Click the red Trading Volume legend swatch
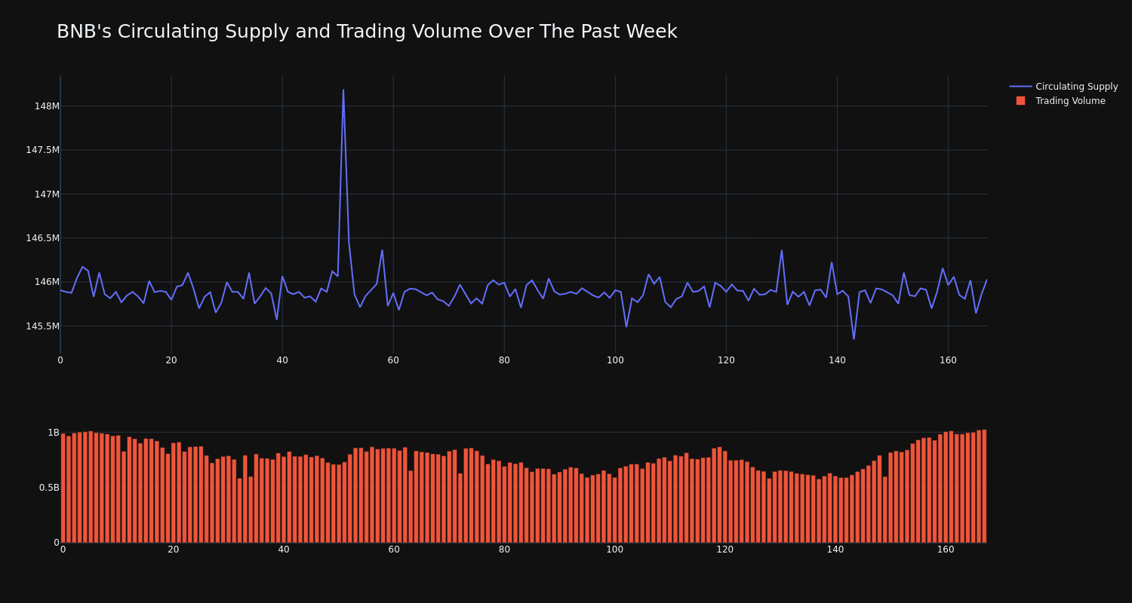The height and width of the screenshot is (603, 1132). pyautogui.click(x=1020, y=101)
